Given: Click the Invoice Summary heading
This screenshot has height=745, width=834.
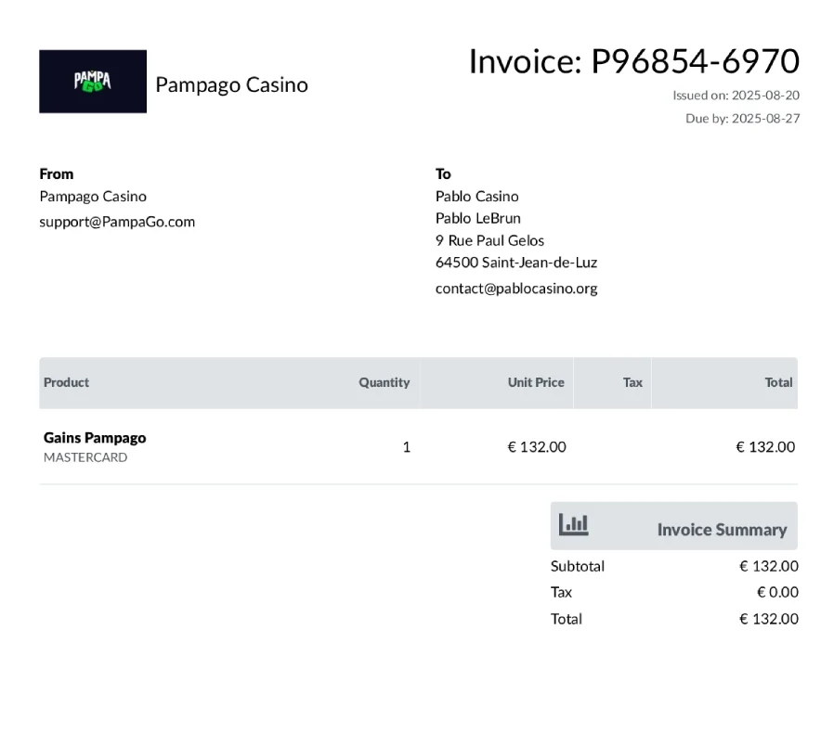Looking at the screenshot, I should click(722, 530).
